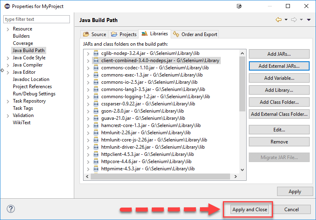Expand the Task Repository node
The height and width of the screenshot is (220, 316).
8,101
